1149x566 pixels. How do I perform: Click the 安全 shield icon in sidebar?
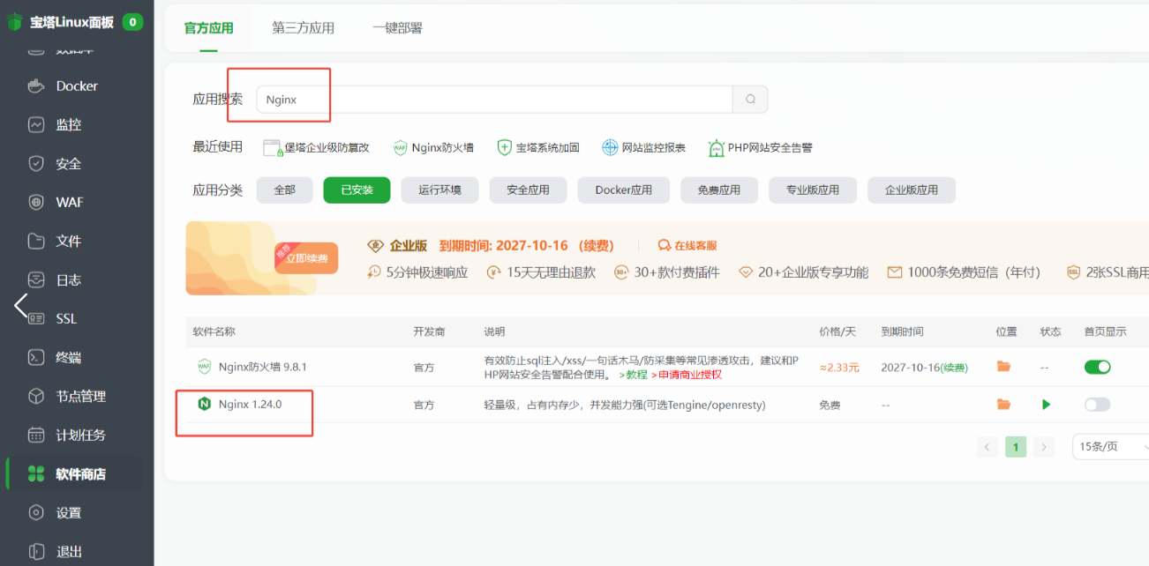point(36,164)
